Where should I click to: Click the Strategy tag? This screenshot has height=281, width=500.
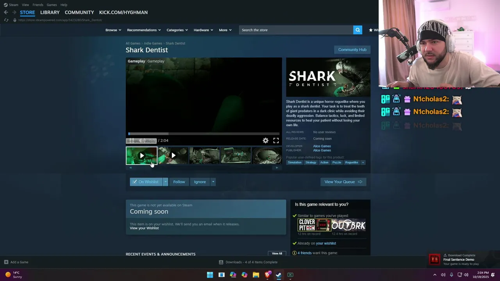(311, 162)
